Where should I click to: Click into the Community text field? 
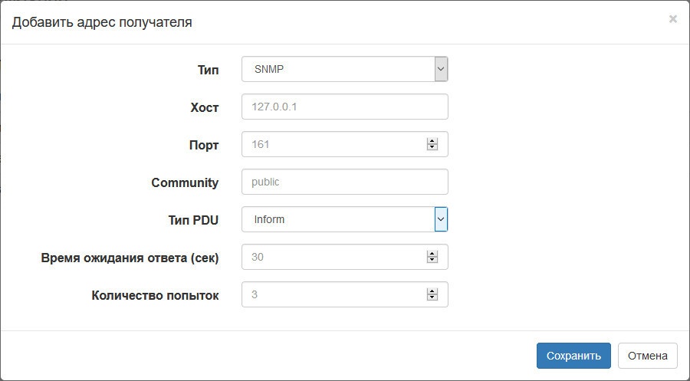click(x=344, y=182)
